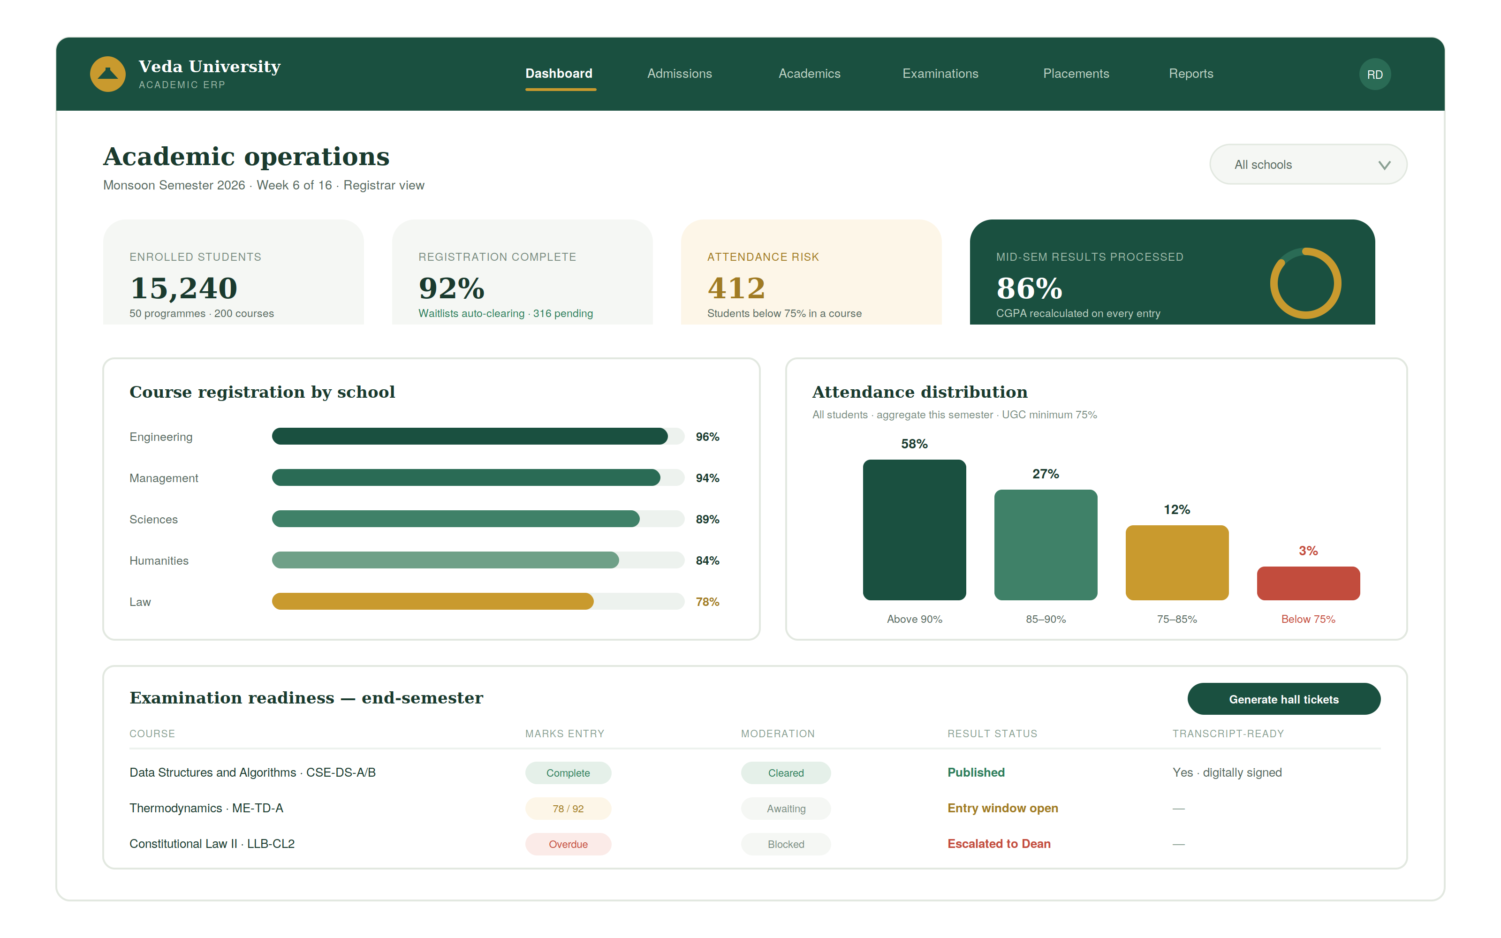Switch to the Dashboard tab
The height and width of the screenshot is (938, 1501).
click(559, 74)
